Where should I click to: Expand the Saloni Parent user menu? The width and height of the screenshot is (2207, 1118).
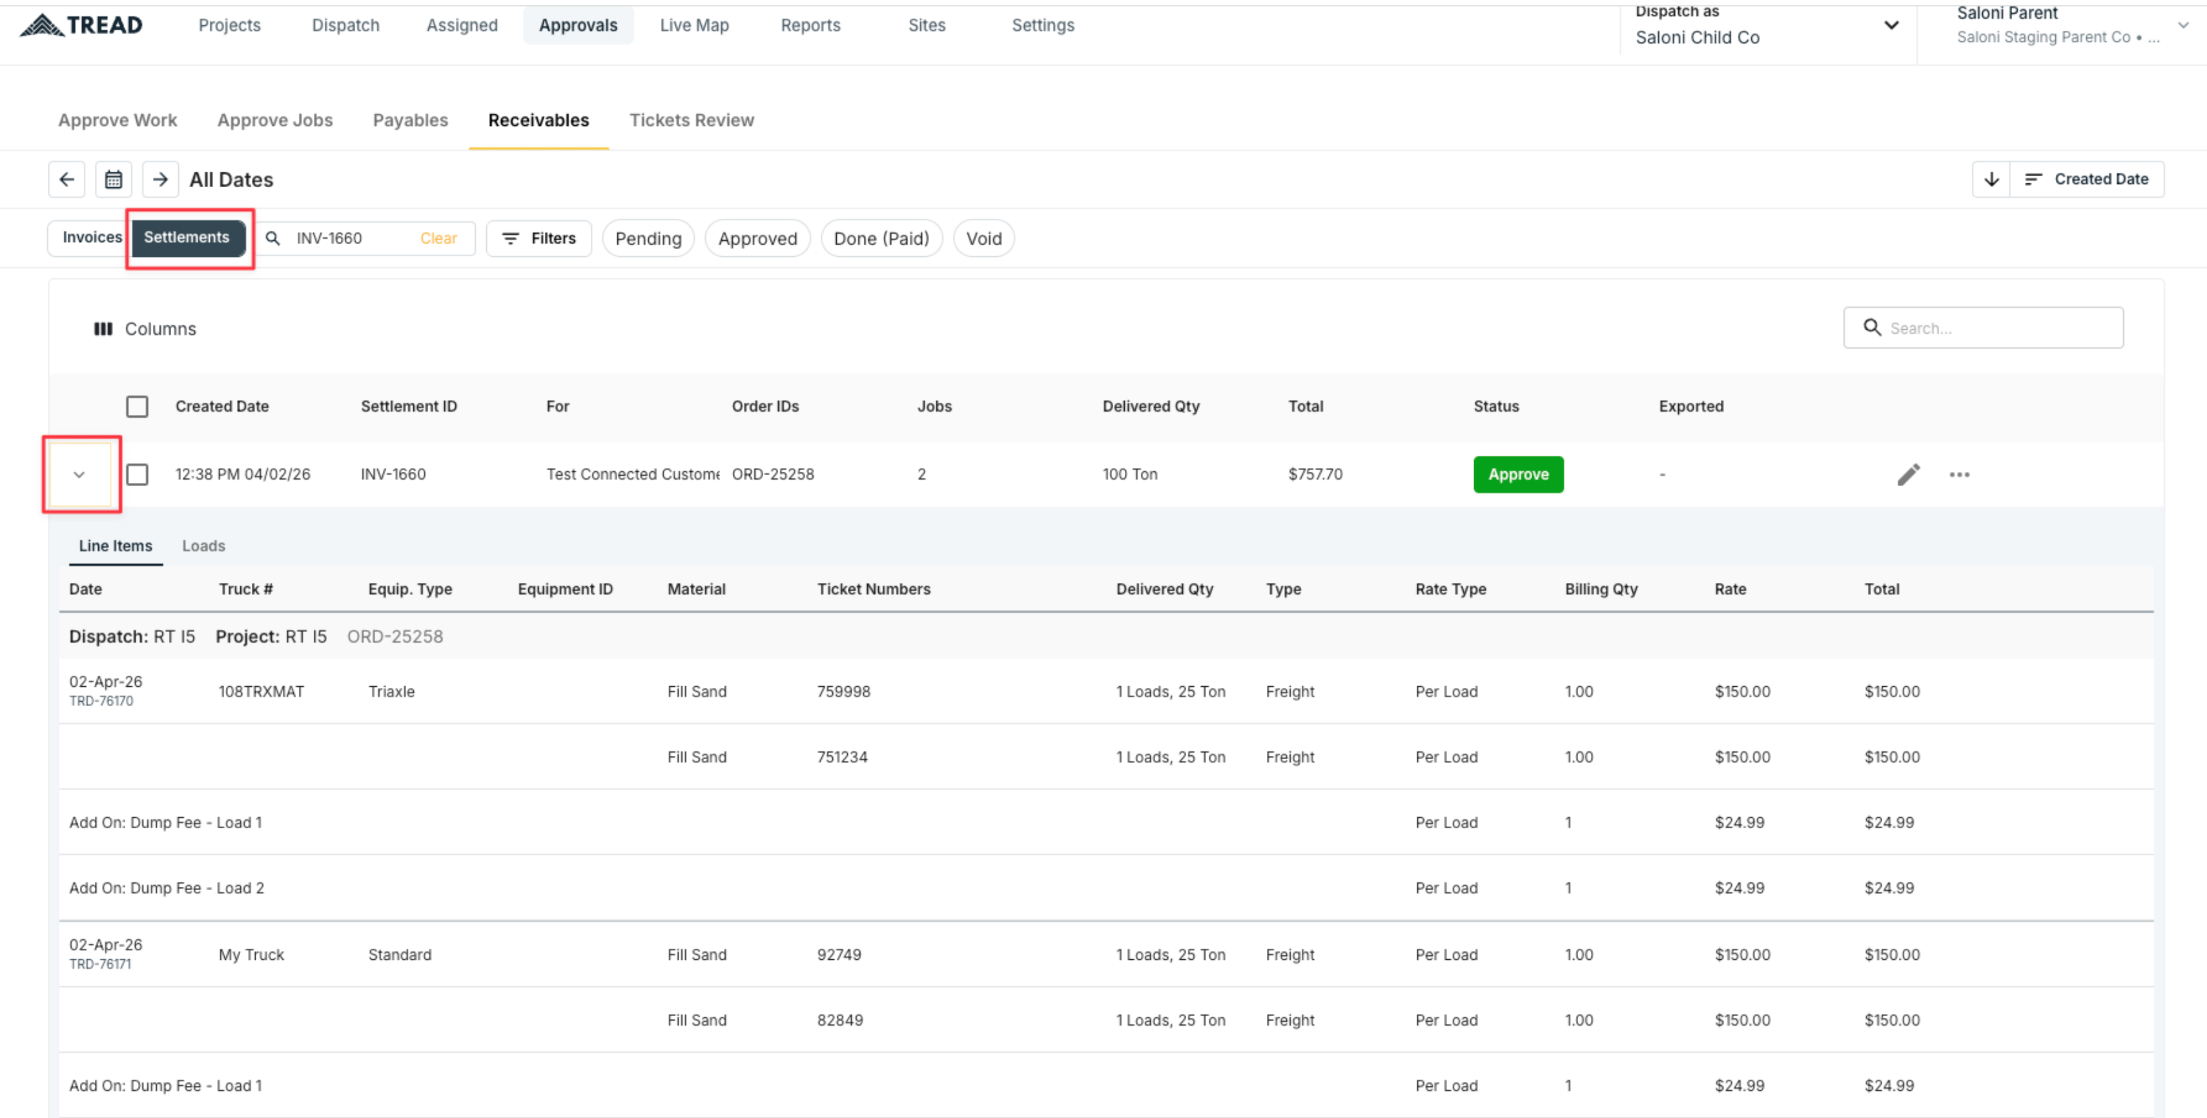[2184, 25]
